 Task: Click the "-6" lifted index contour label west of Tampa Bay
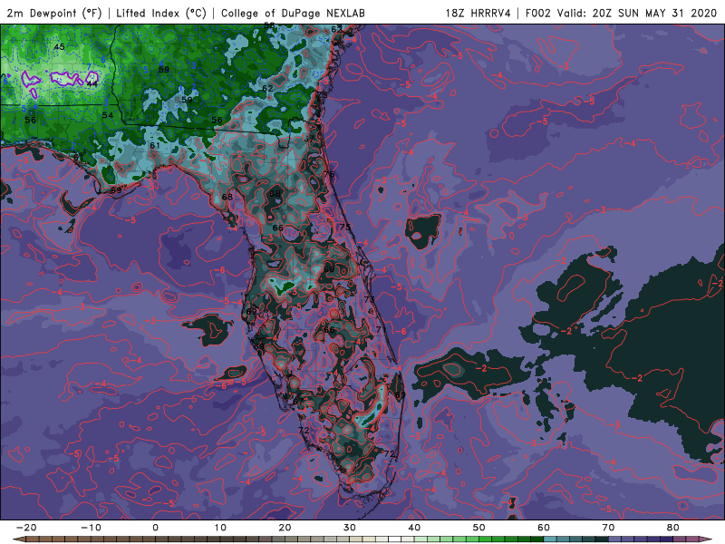220,269
